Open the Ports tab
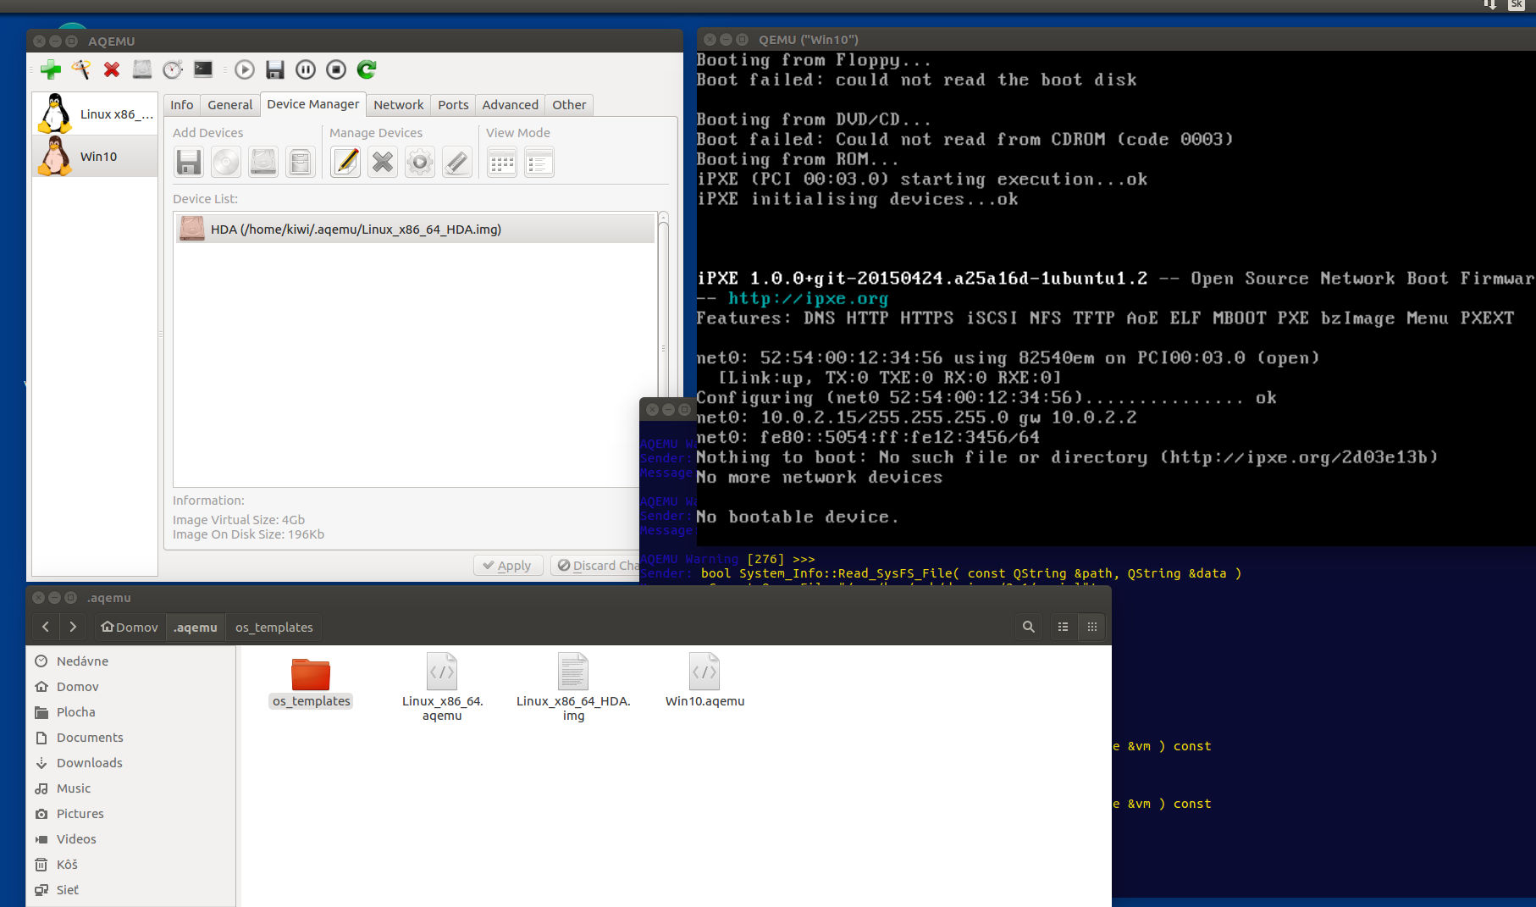This screenshot has width=1536, height=907. coord(453,105)
